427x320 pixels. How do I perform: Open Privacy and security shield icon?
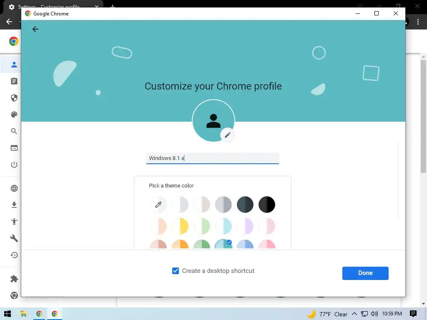click(14, 98)
